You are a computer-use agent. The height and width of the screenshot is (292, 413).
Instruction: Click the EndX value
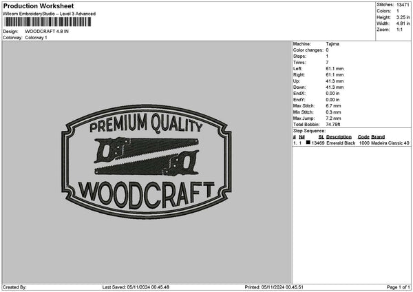pos(332,94)
